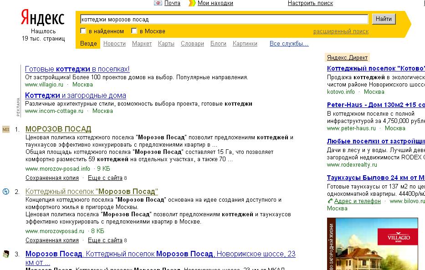Open the www.incom-cottage.ru address
The height and width of the screenshot is (270, 425).
coord(54,111)
